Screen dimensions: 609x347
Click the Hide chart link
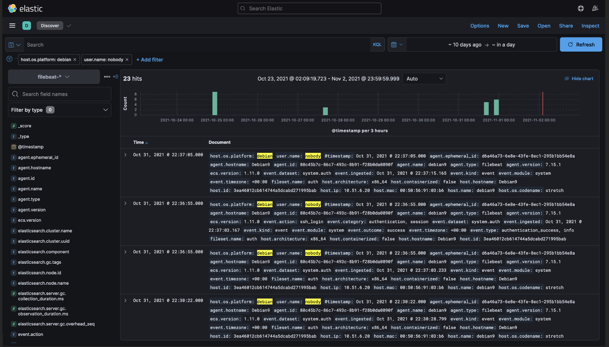582,79
